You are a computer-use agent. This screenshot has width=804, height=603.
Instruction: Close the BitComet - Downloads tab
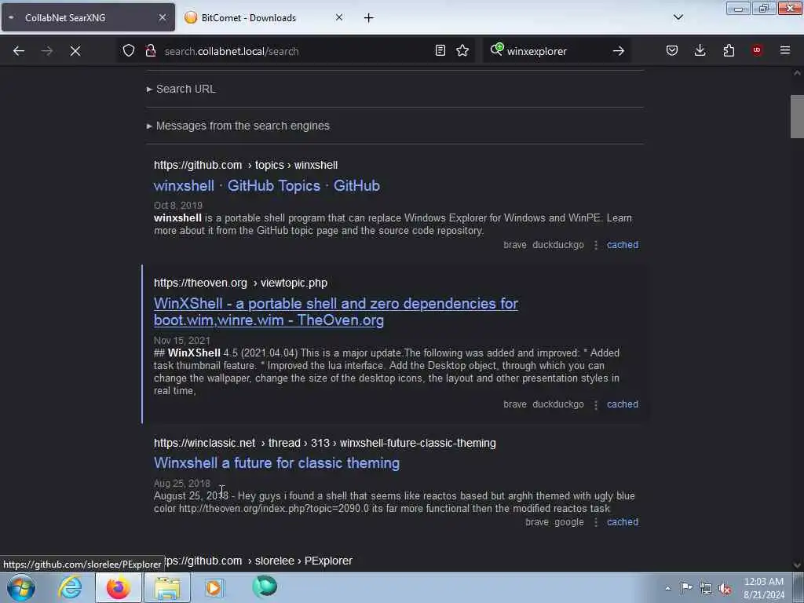(x=339, y=17)
